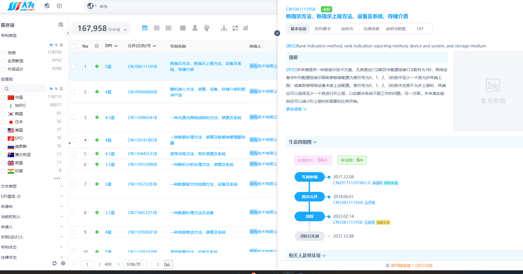The image size is (523, 274).
Task: Click N icon in patent type filter
Action: tap(51, 45)
